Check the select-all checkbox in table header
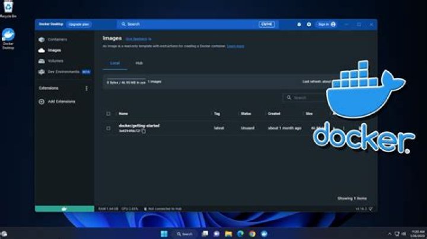 [109, 114]
